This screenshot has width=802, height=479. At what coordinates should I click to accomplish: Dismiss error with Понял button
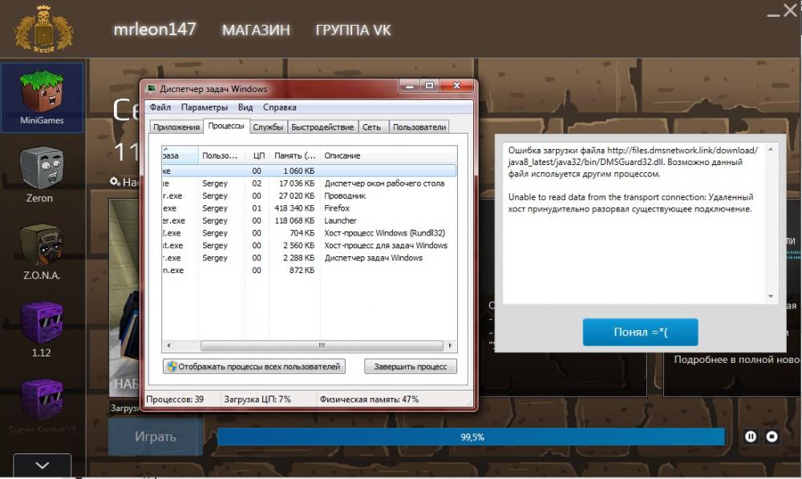coord(640,332)
